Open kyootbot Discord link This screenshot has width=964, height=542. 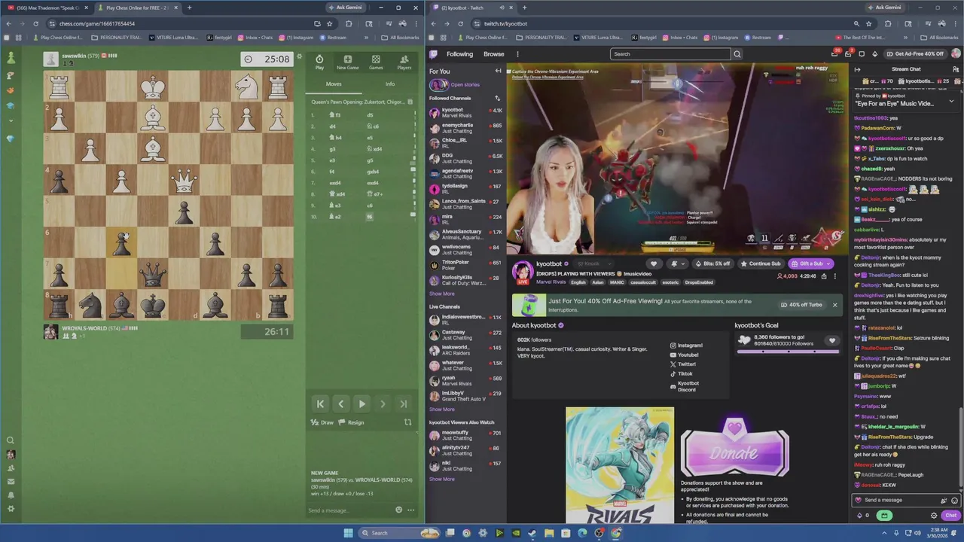(x=685, y=386)
